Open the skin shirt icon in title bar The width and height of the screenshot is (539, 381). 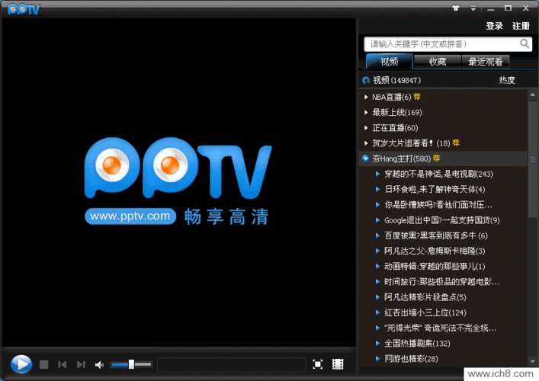[456, 8]
